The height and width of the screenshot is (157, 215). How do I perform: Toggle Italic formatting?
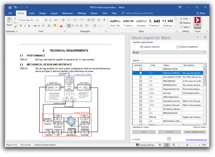click(25, 25)
